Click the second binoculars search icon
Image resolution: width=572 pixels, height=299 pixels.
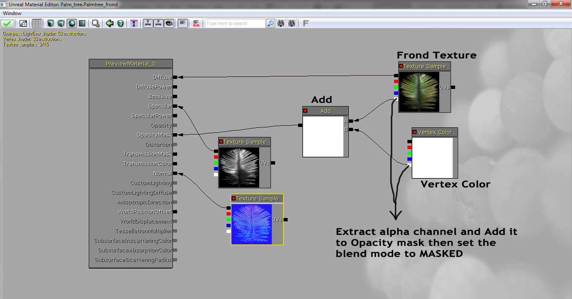292,23
